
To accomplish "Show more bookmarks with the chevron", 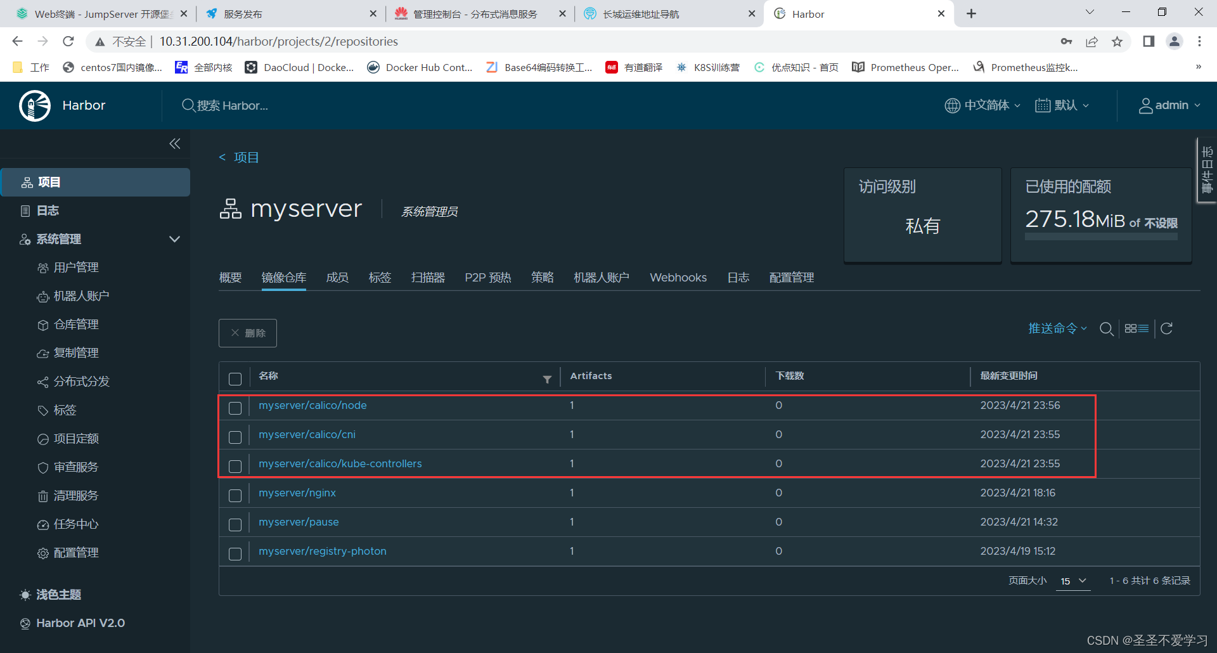I will [x=1198, y=67].
